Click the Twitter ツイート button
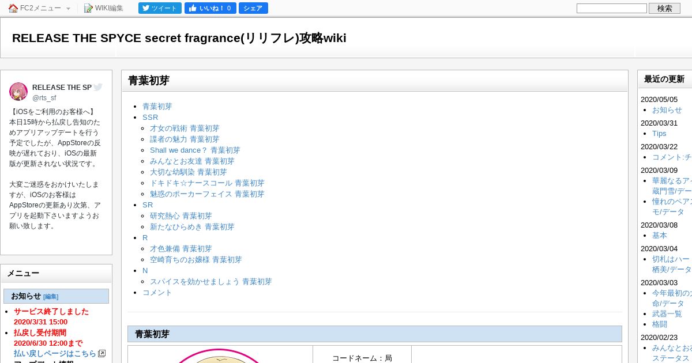692x363 pixels. click(x=160, y=8)
